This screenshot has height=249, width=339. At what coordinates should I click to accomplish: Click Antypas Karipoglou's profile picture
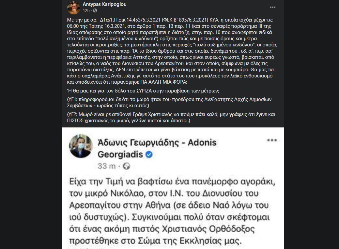click(72, 7)
